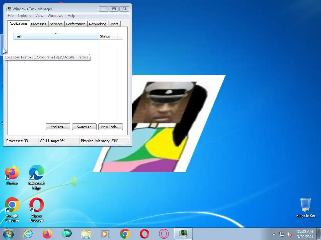
Task: Click the End Task button
Action: pyautogui.click(x=58, y=127)
